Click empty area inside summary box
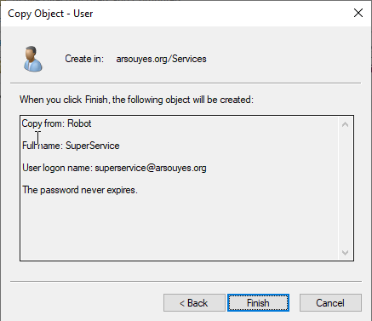The height and width of the screenshot is (321, 372). point(179,227)
